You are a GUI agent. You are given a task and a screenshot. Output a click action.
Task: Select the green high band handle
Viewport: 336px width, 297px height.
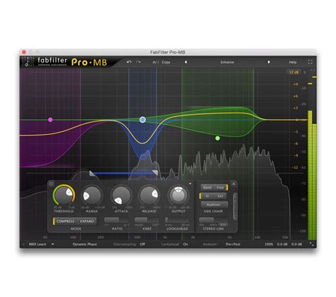click(218, 138)
